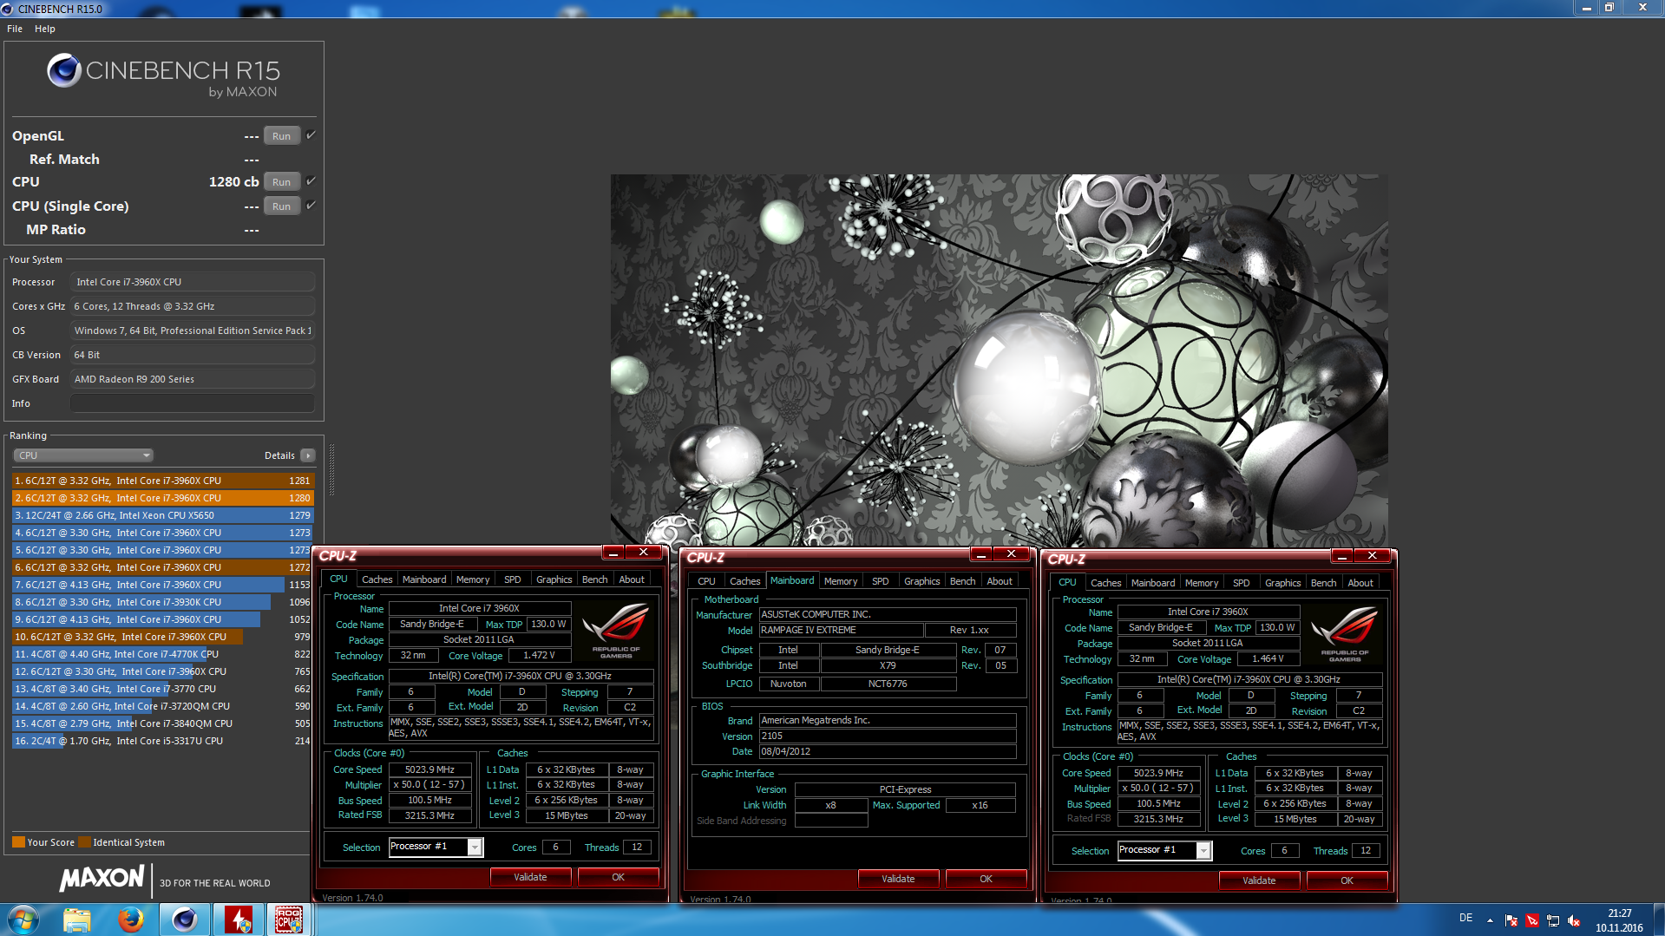Click the rendered spheres benchmark image
Viewport: 1665px width, 936px height.
click(x=999, y=360)
